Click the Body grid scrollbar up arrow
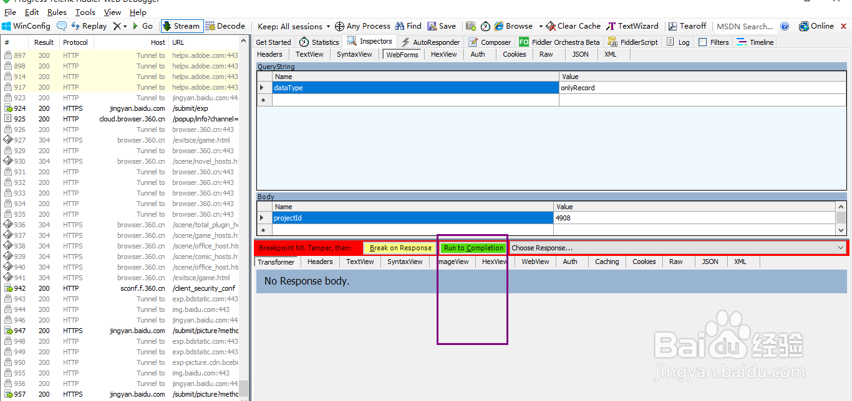 pos(841,207)
